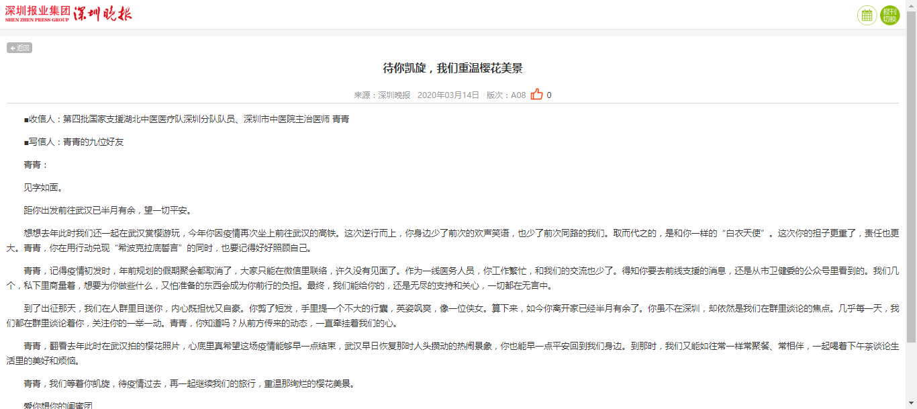The height and width of the screenshot is (409, 917).
Task: Click the ■写信人 writer line
Action: (74, 142)
